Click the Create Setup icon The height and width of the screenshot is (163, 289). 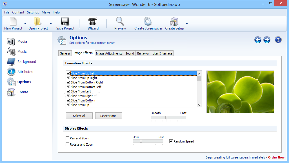tap(174, 22)
